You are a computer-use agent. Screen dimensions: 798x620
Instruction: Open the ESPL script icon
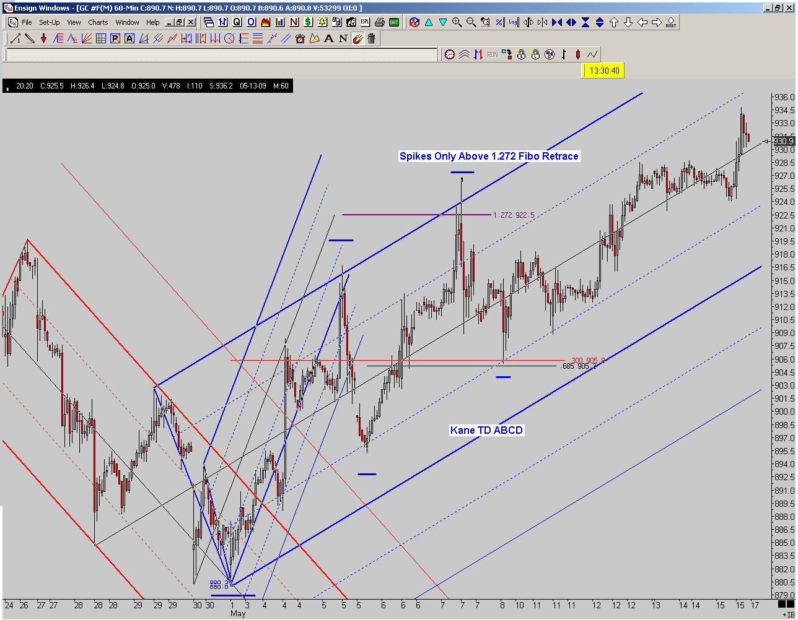point(366,22)
